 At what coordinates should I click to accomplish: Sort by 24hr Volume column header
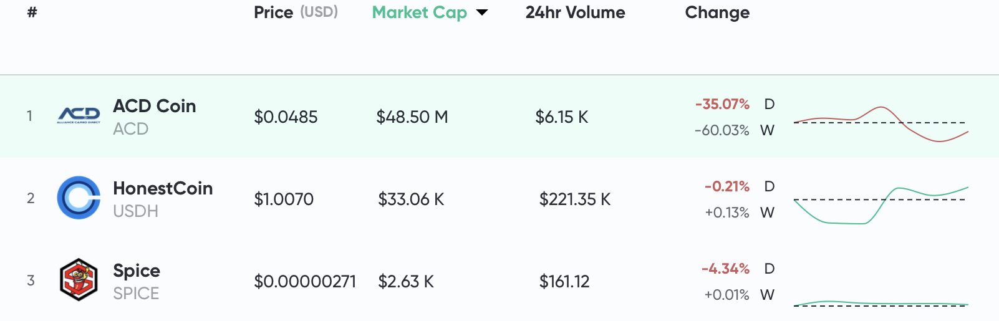click(575, 12)
